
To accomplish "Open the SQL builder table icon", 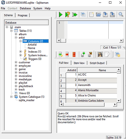I will pyautogui.click(x=83, y=15).
